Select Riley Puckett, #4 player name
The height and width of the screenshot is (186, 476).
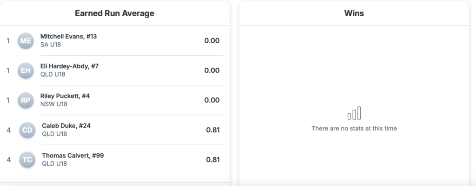65,96
